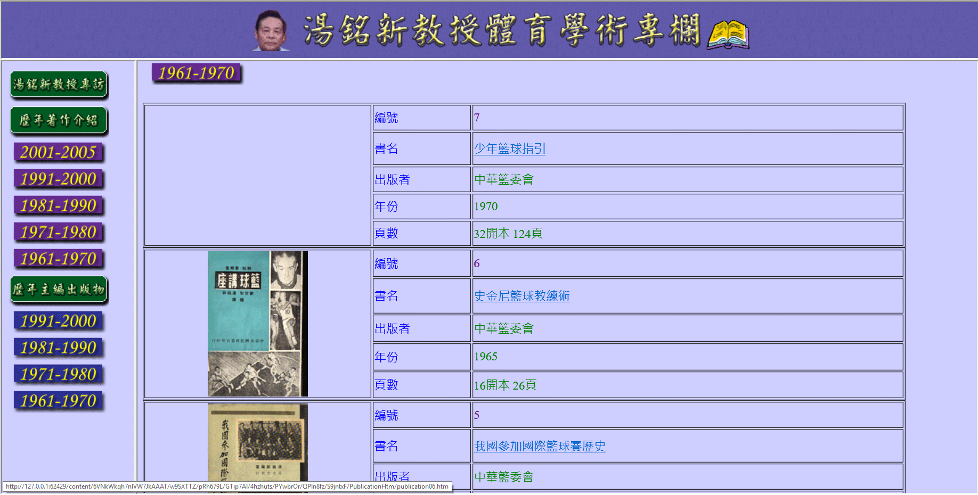Open blue 1991-2000 under 歷年主編出版物
978x495 pixels.
pyautogui.click(x=59, y=321)
